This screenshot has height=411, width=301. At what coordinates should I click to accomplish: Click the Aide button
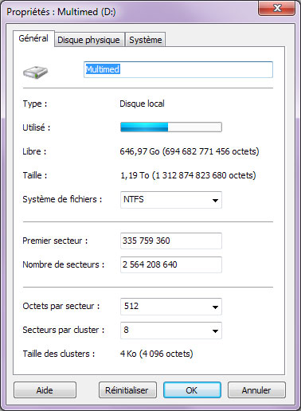pyautogui.click(x=45, y=390)
